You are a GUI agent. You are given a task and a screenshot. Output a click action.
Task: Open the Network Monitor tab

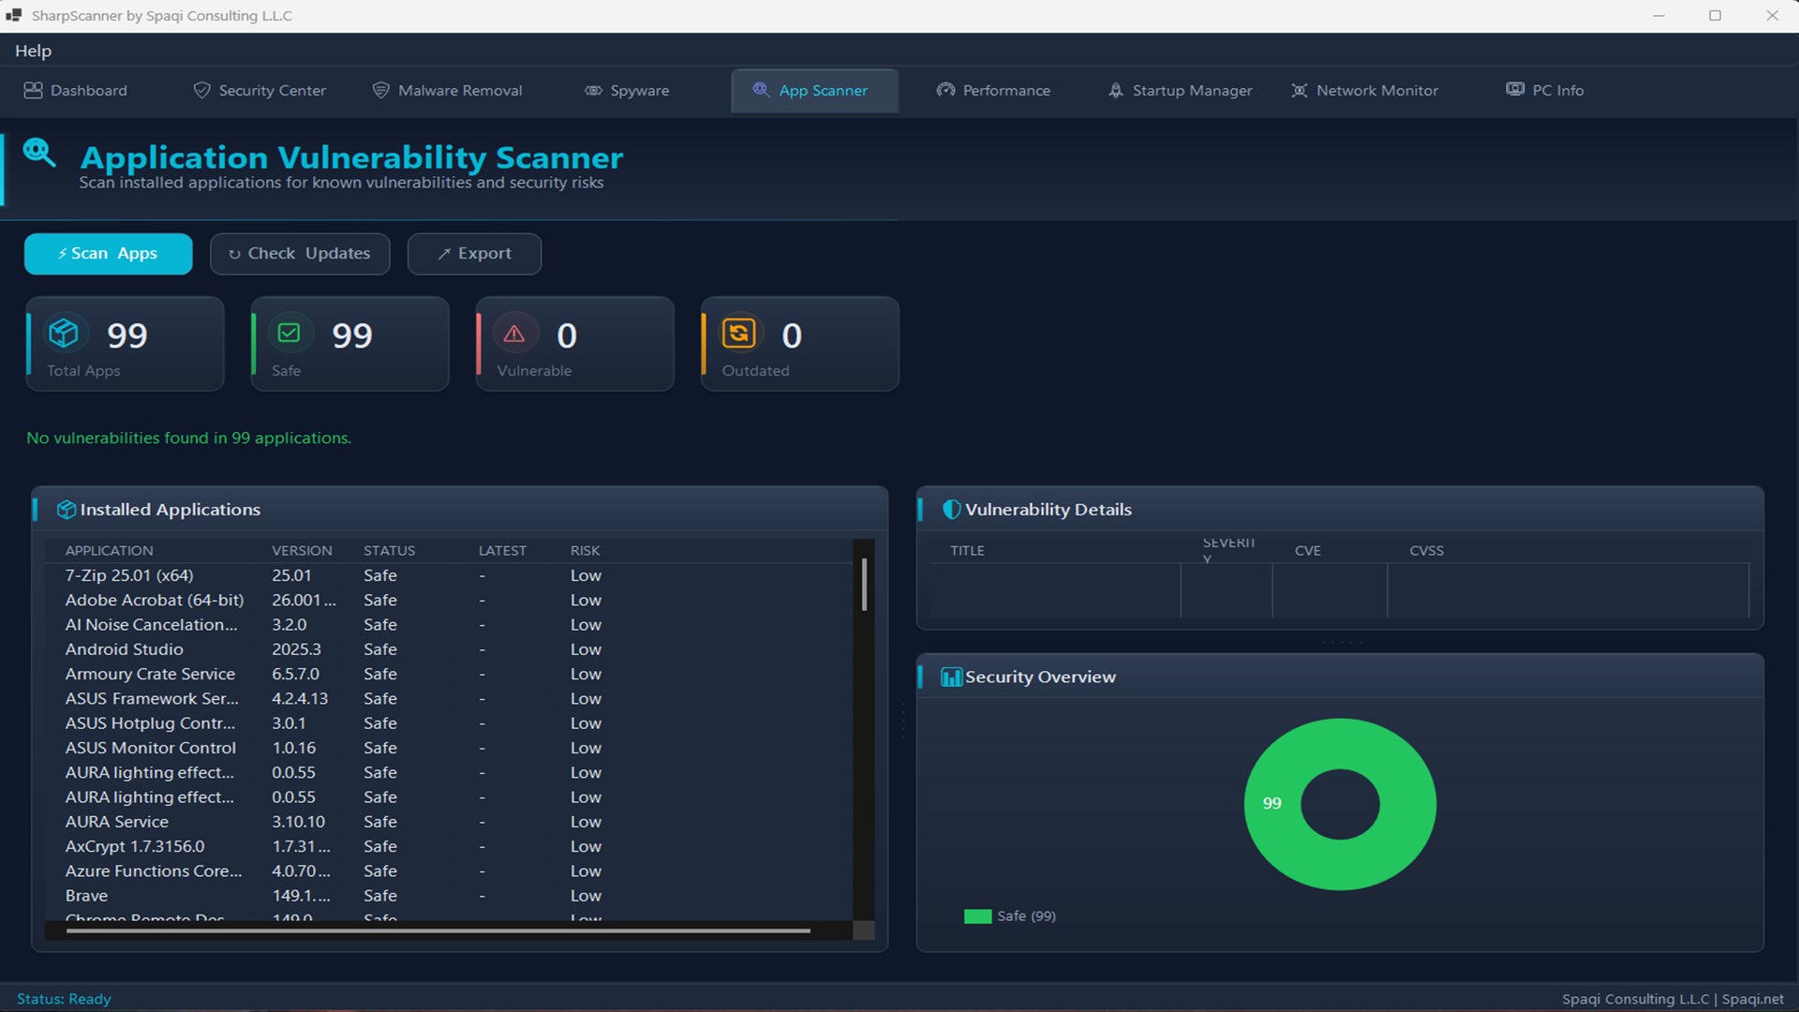click(x=1364, y=90)
